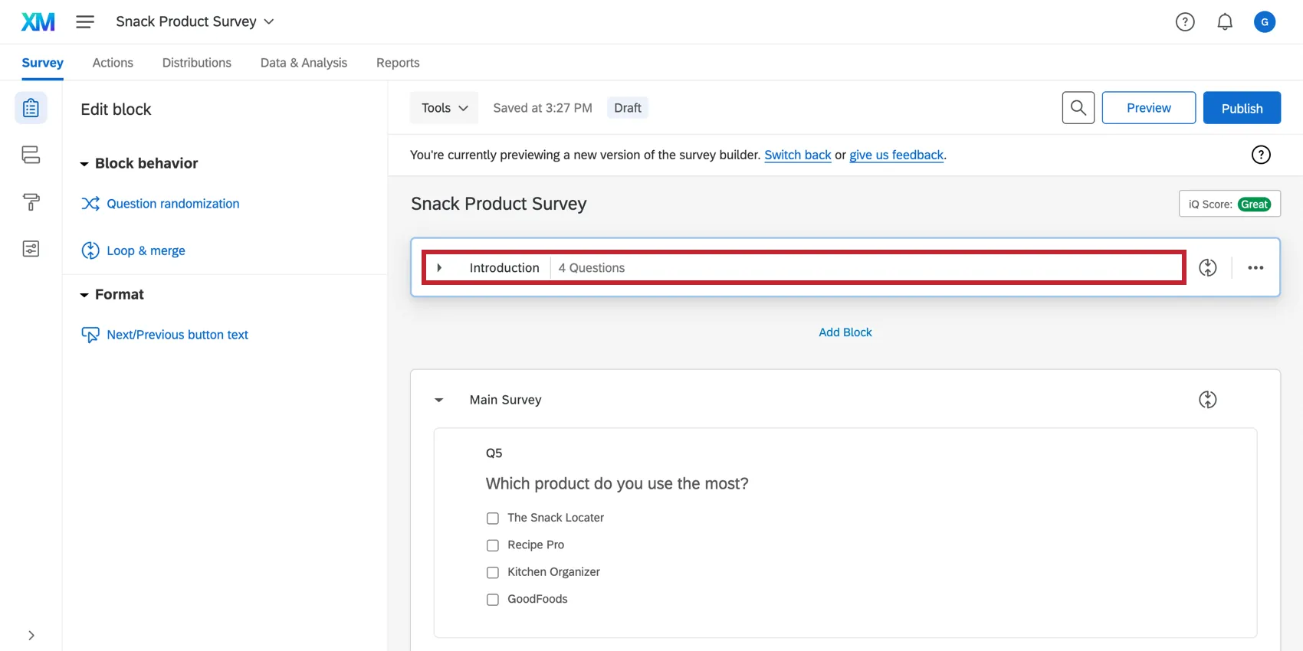Screen dimensions: 1303x651
Task: Open the help question mark icon in header
Action: point(1185,22)
